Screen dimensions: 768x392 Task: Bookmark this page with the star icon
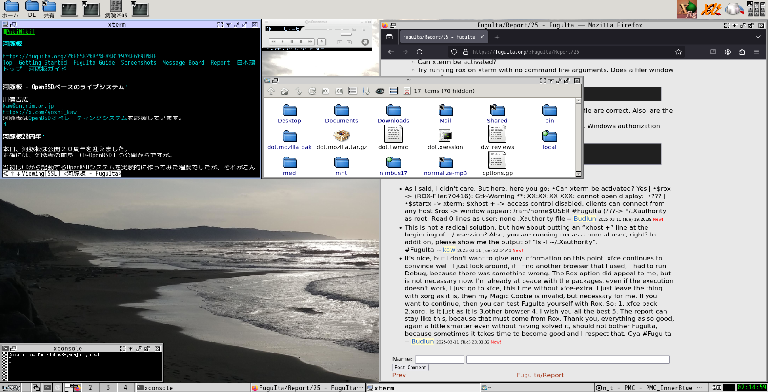tap(678, 52)
